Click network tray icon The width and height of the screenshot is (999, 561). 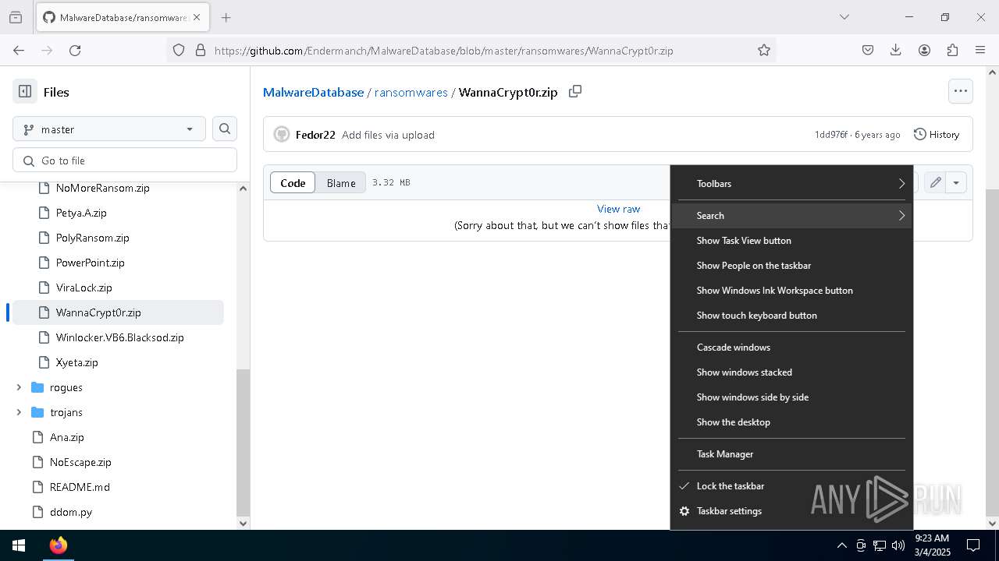[x=880, y=545]
